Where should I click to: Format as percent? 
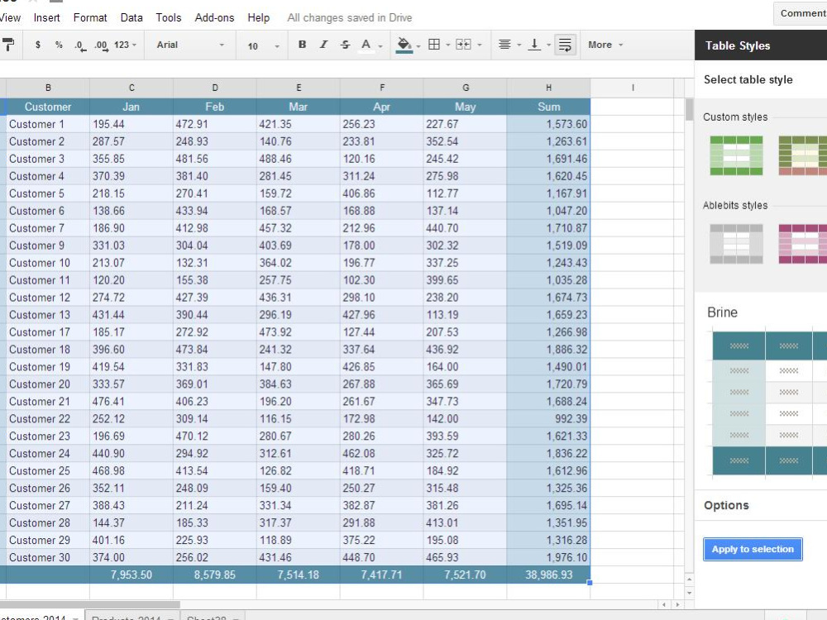59,45
